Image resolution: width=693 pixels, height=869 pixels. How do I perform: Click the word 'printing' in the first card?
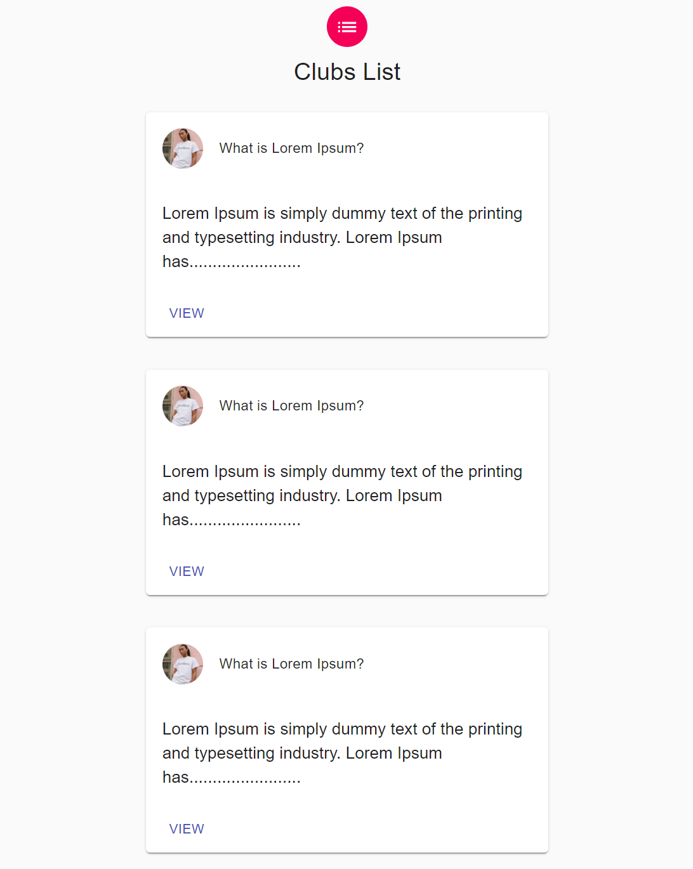pos(495,214)
